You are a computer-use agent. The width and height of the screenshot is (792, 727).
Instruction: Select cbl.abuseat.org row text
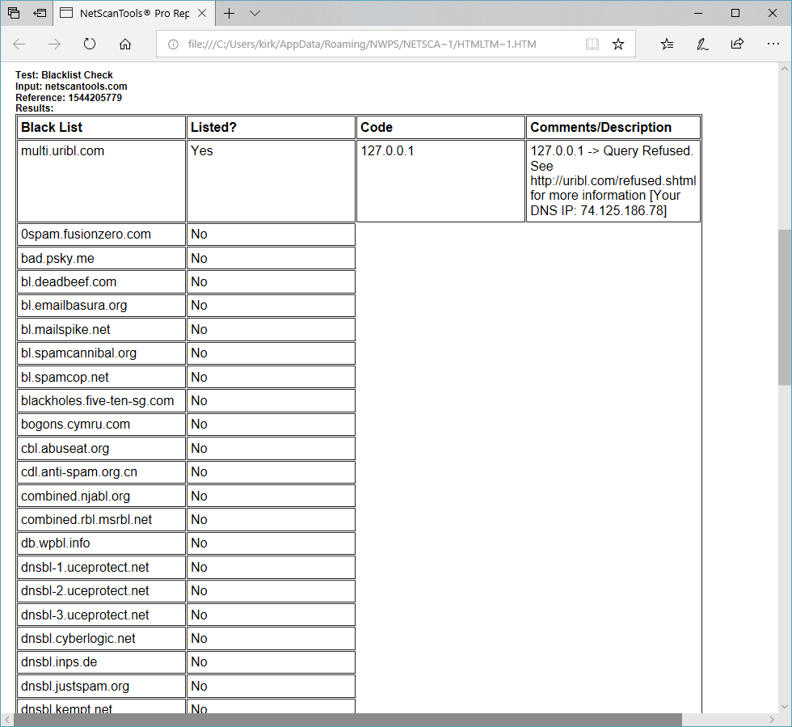65,449
